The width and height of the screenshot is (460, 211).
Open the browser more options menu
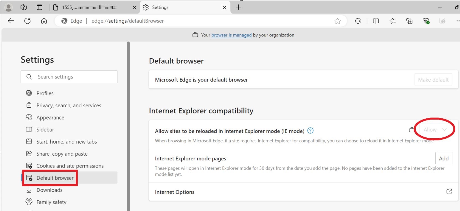click(x=458, y=21)
